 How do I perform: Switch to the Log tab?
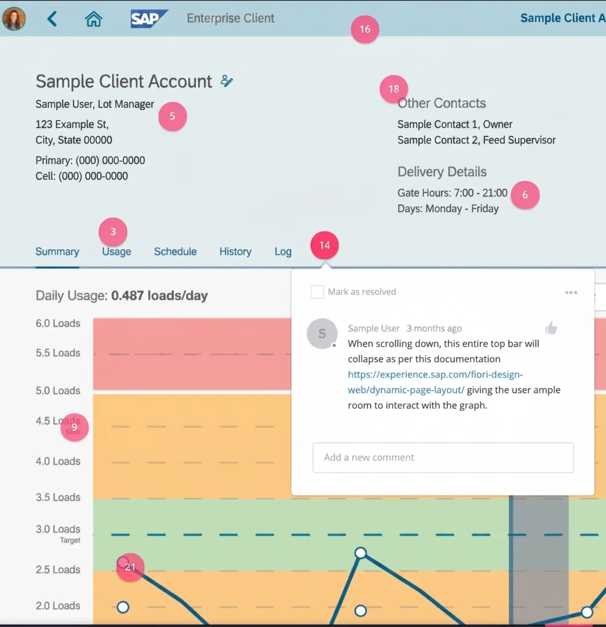coord(283,252)
